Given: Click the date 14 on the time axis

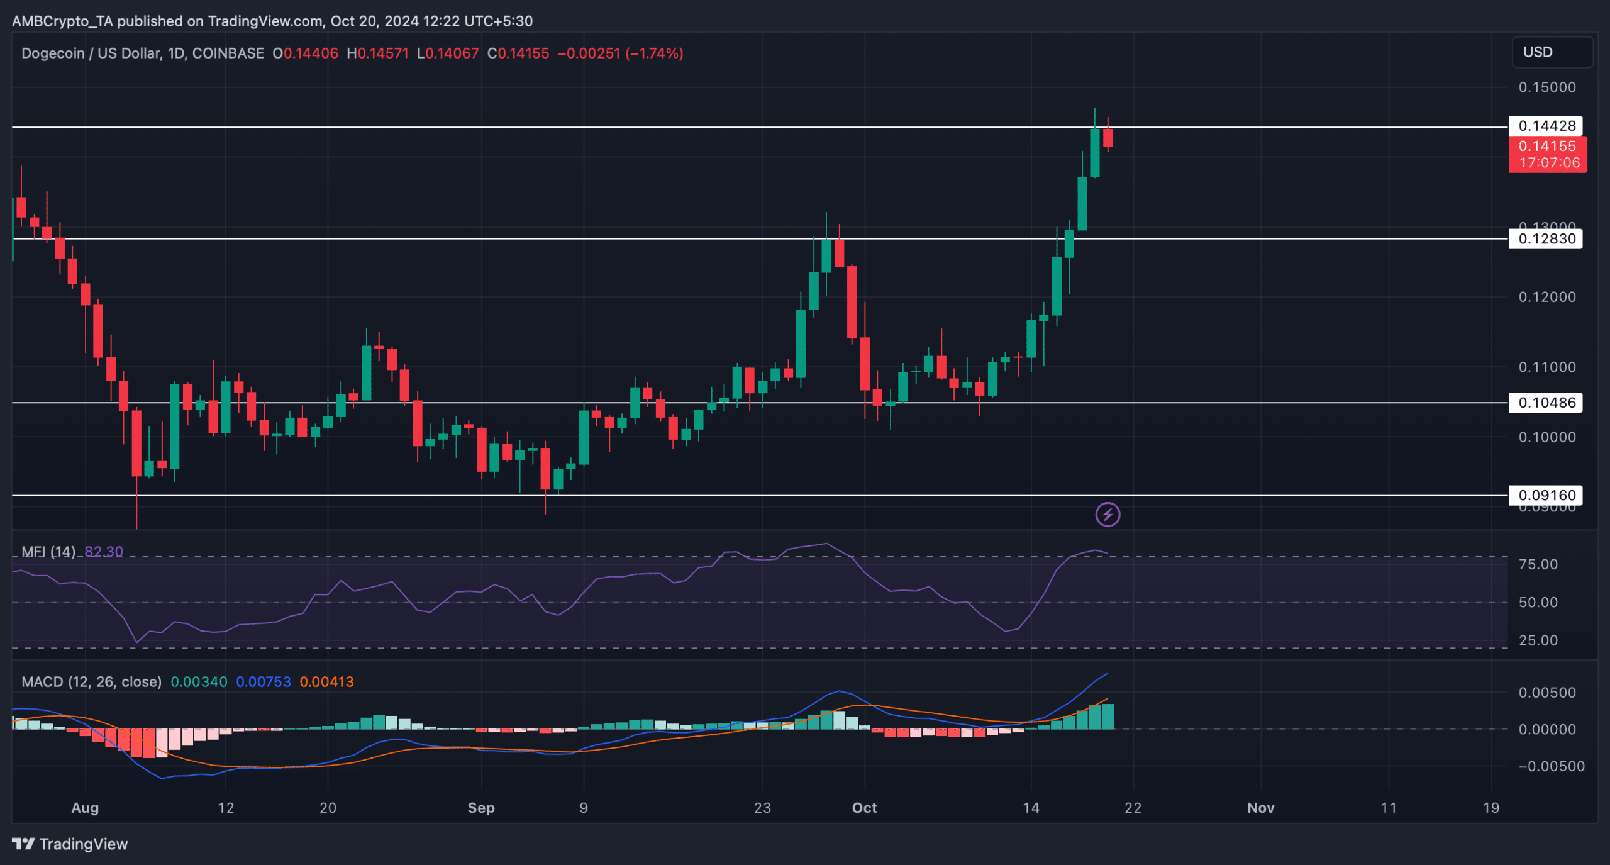Looking at the screenshot, I should click(1030, 808).
